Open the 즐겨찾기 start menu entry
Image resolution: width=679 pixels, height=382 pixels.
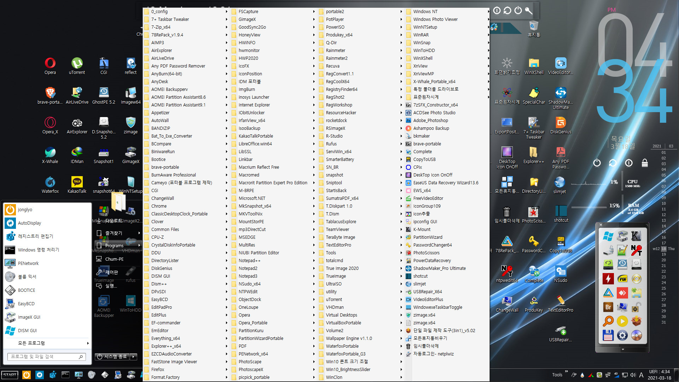[118, 233]
